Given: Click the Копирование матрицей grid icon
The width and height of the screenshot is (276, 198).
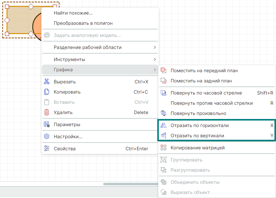Looking at the screenshot, I should click(x=163, y=148).
